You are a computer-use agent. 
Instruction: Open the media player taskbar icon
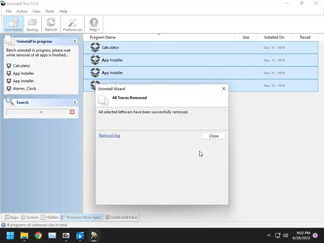coord(80,235)
